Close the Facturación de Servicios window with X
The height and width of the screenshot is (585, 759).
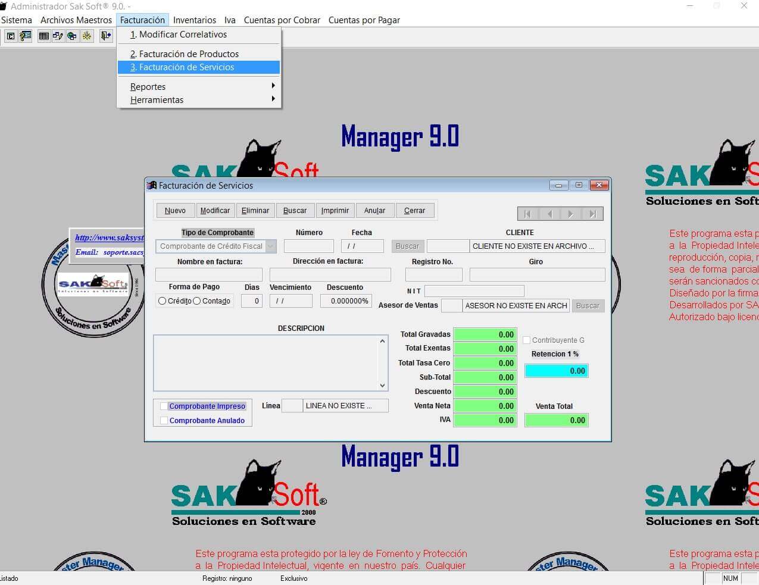pyautogui.click(x=599, y=185)
